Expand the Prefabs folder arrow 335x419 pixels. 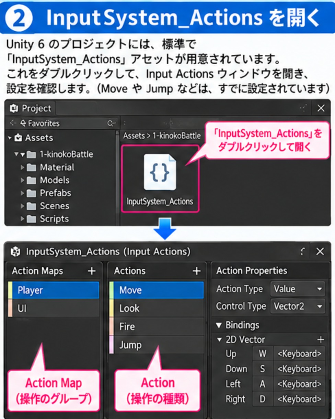pyautogui.click(x=22, y=193)
